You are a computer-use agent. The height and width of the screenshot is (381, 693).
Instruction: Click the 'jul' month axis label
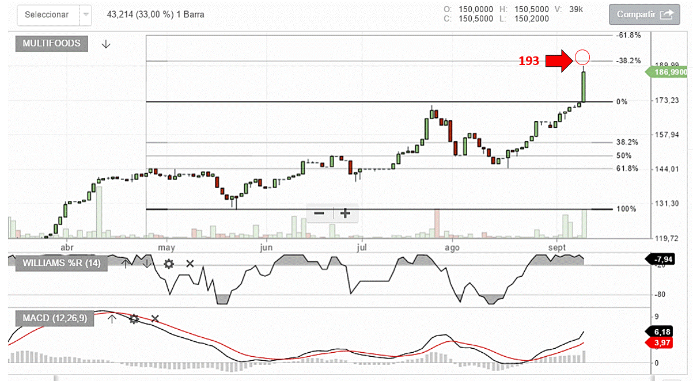tap(362, 248)
